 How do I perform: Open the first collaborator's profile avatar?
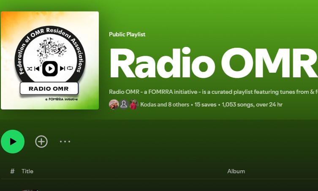tap(114, 104)
